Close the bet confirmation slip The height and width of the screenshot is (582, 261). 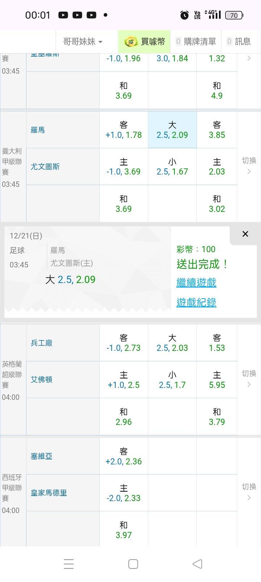point(245,234)
